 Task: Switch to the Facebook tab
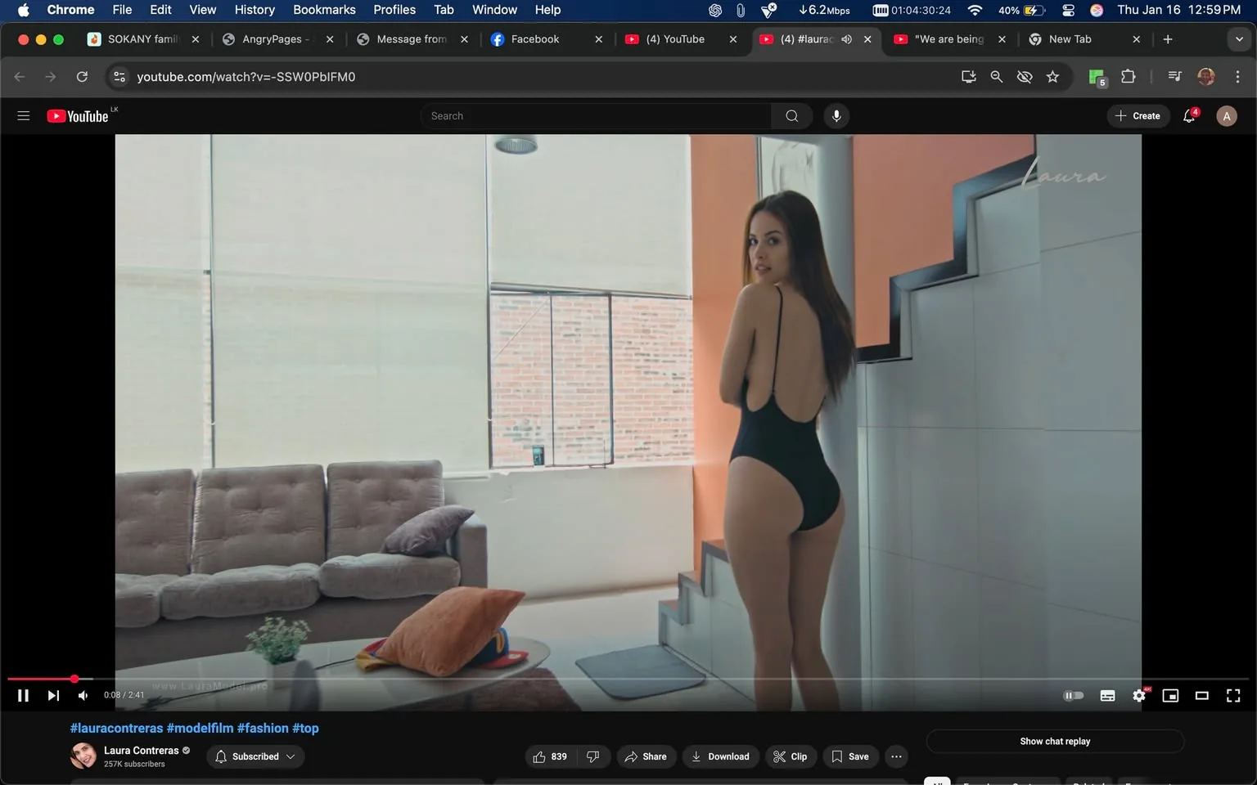534,39
